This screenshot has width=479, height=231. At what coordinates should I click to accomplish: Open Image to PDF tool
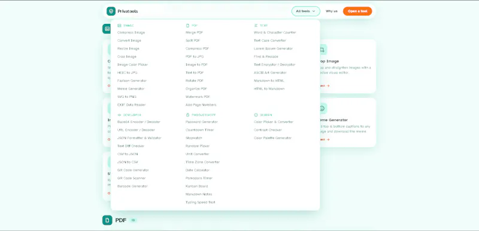[x=196, y=65]
